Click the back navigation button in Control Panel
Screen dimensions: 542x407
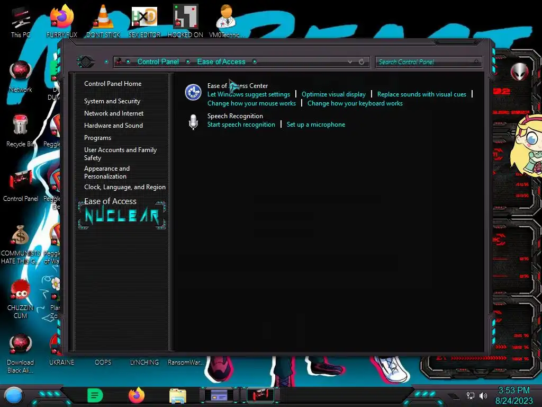tap(85, 62)
